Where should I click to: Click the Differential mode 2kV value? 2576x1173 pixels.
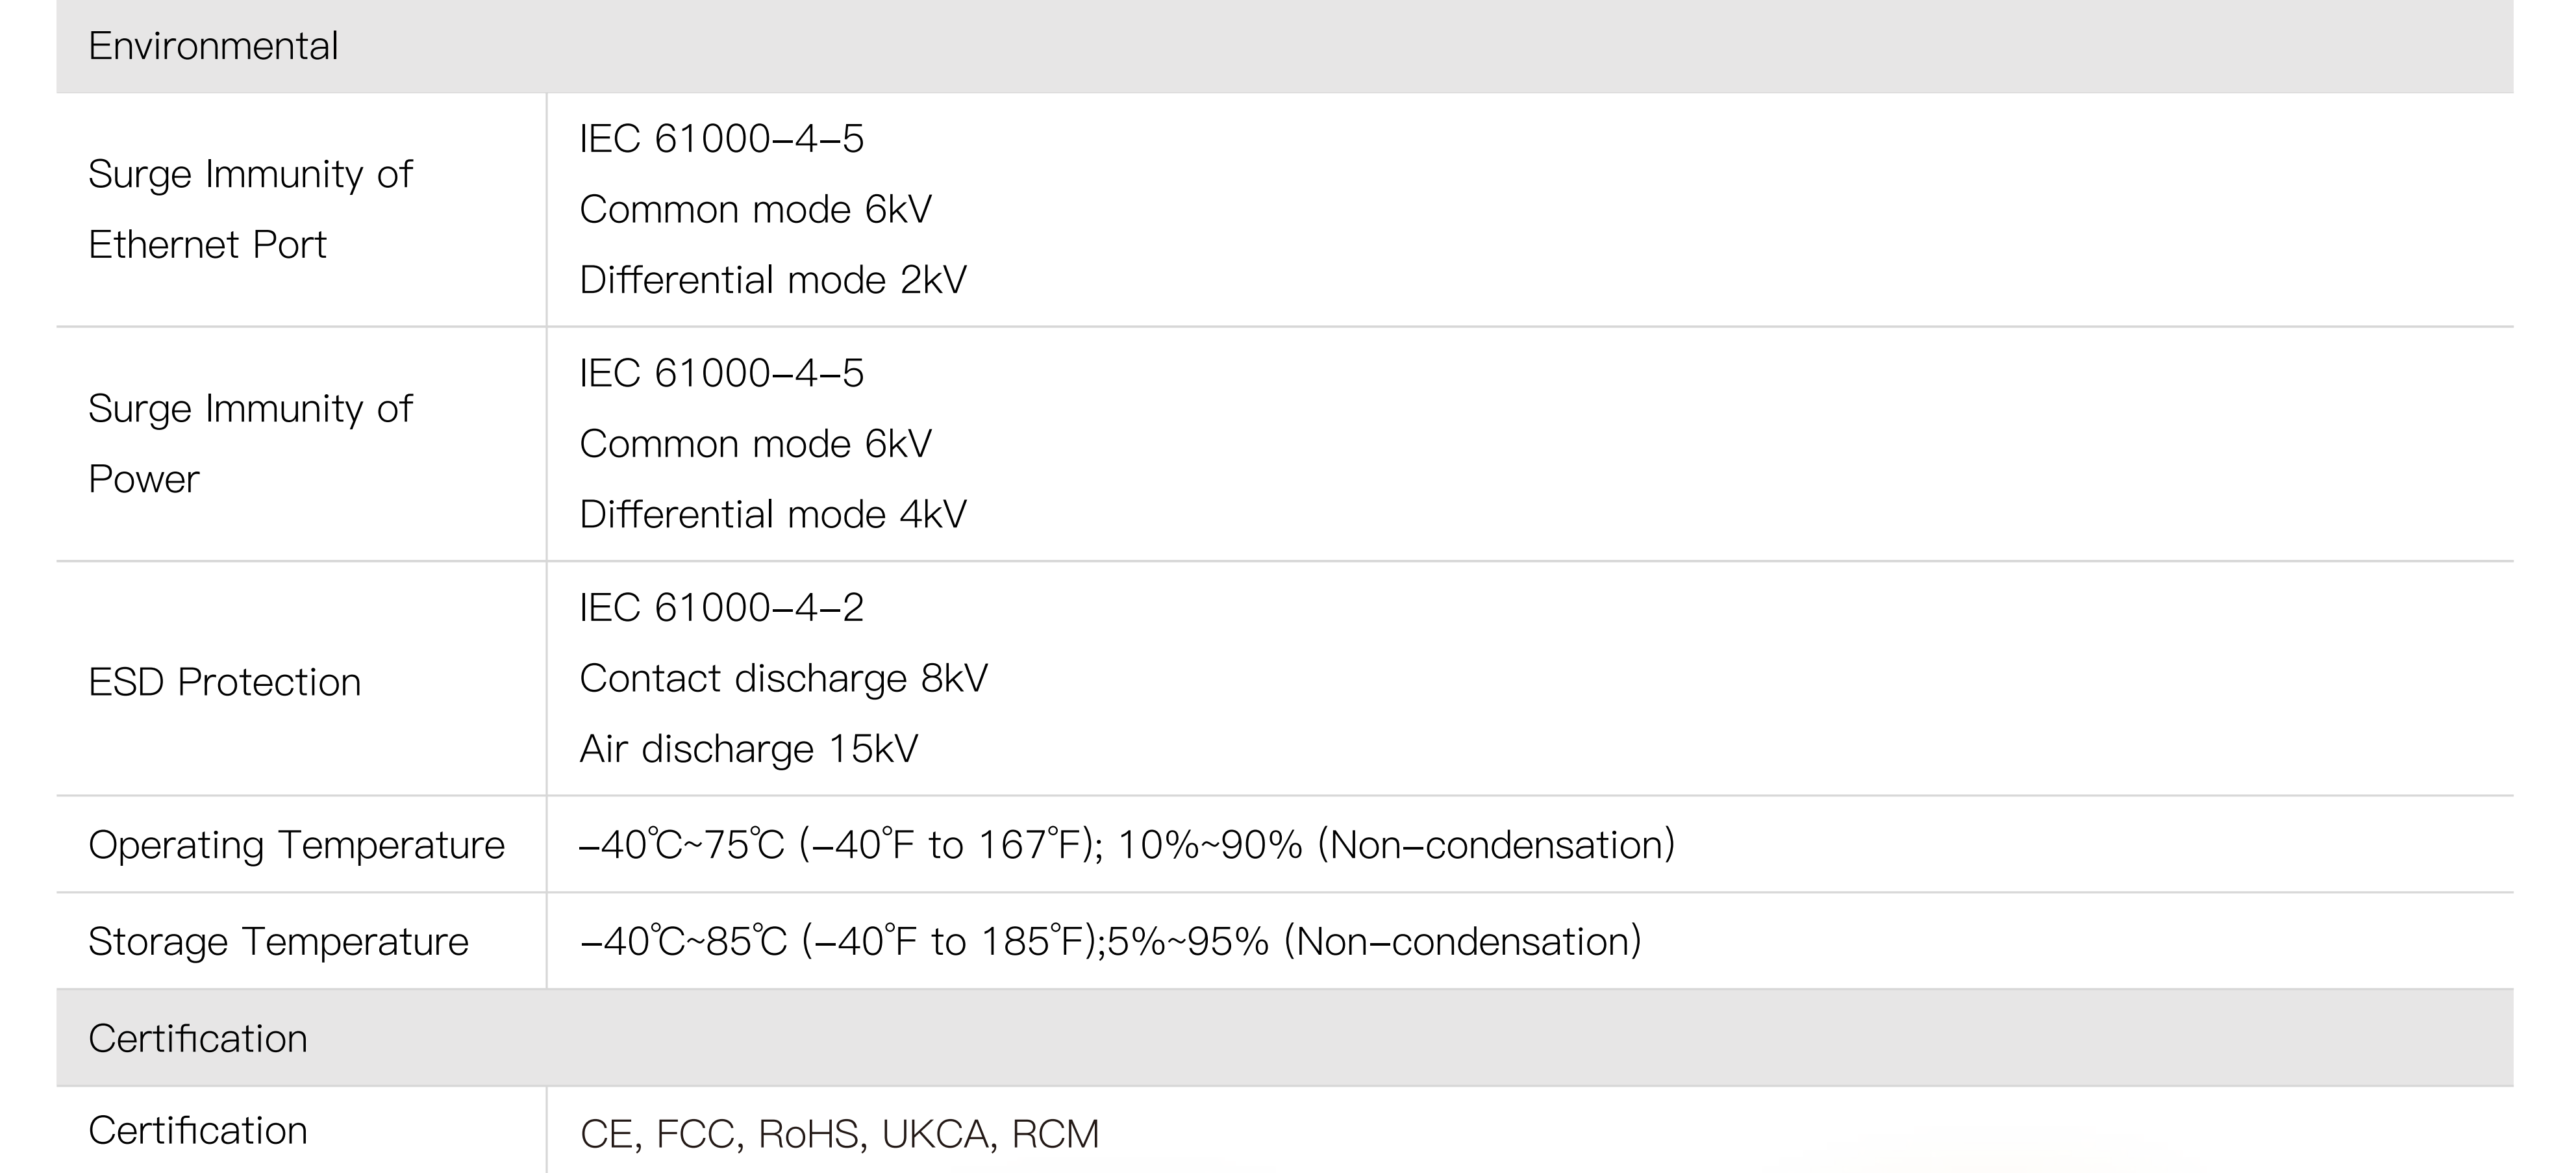tap(773, 280)
